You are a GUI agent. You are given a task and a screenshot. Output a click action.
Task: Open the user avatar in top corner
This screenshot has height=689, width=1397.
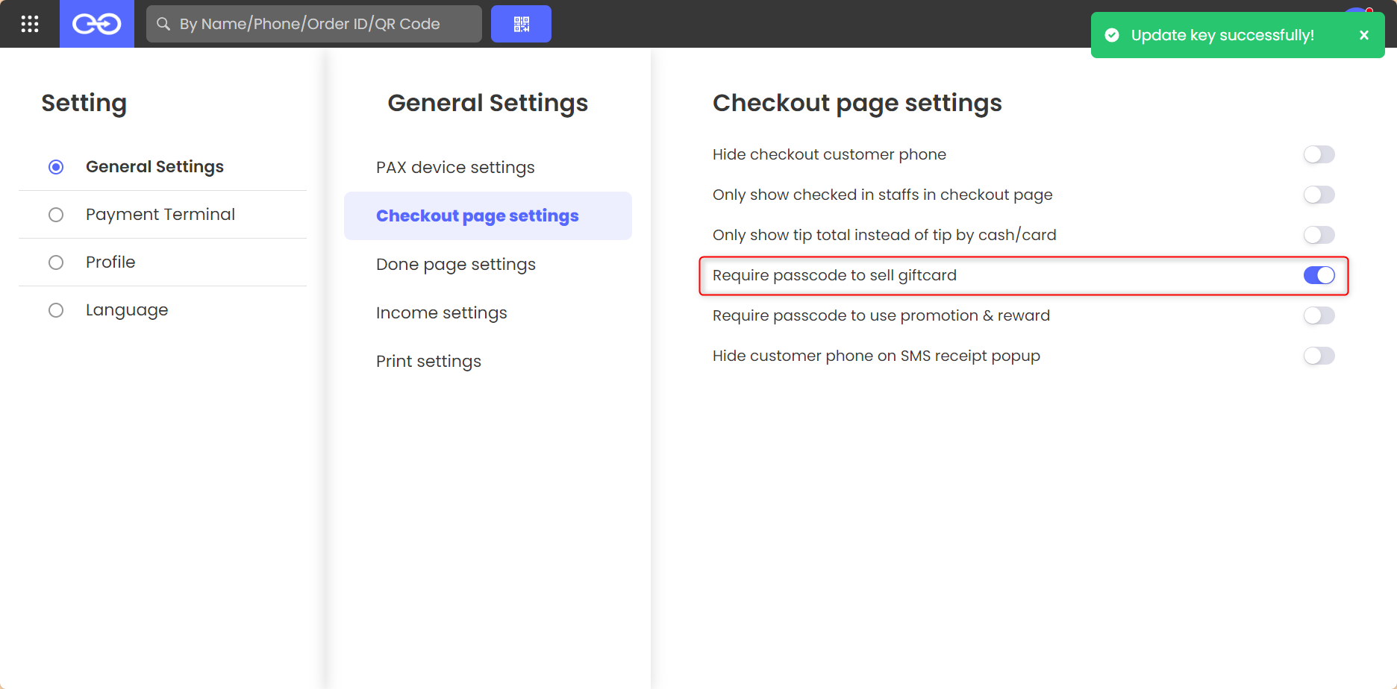coord(1357,10)
